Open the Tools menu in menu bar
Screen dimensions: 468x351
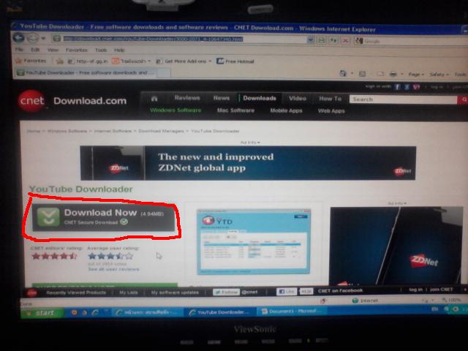coord(101,50)
